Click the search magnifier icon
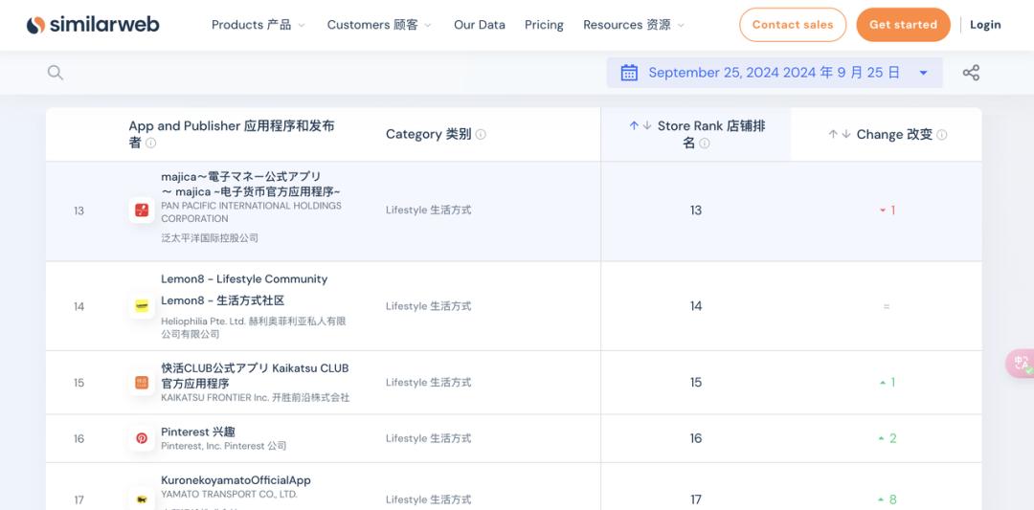This screenshot has width=1034, height=510. [56, 73]
